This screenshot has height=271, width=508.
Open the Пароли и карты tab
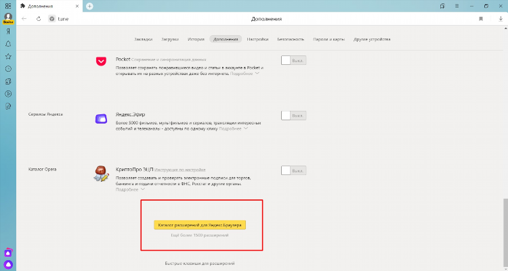click(x=329, y=39)
